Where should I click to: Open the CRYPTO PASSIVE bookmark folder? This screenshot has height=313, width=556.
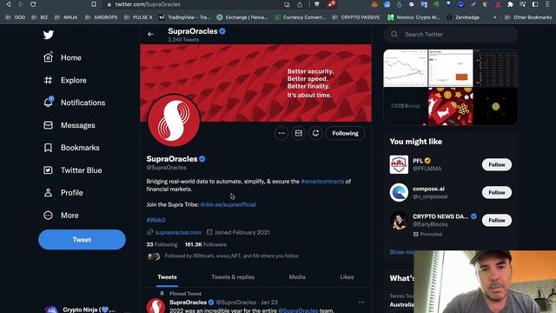point(356,17)
